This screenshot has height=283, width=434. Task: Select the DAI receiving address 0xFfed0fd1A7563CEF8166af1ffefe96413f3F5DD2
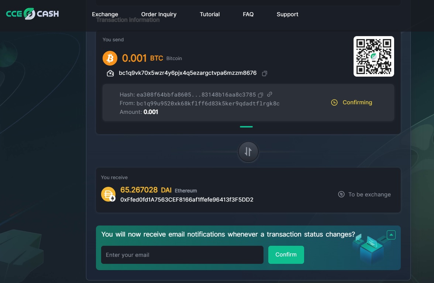pyautogui.click(x=187, y=200)
